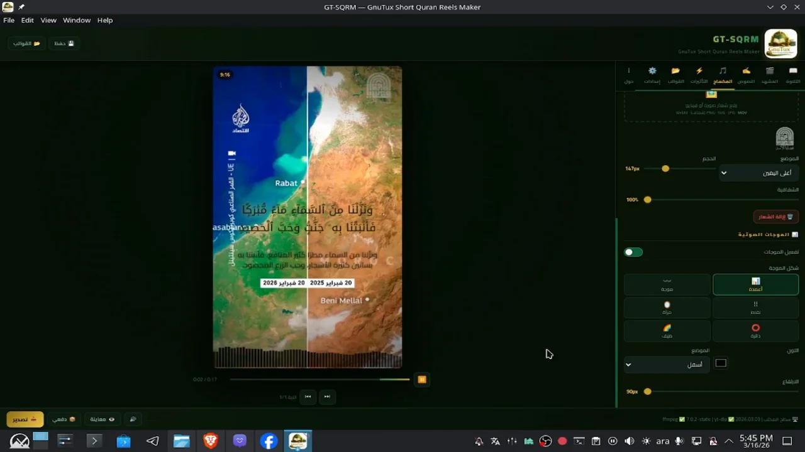The height and width of the screenshot is (452, 805).
Task: Click the إزالة الشعار remove logo button
Action: click(776, 217)
